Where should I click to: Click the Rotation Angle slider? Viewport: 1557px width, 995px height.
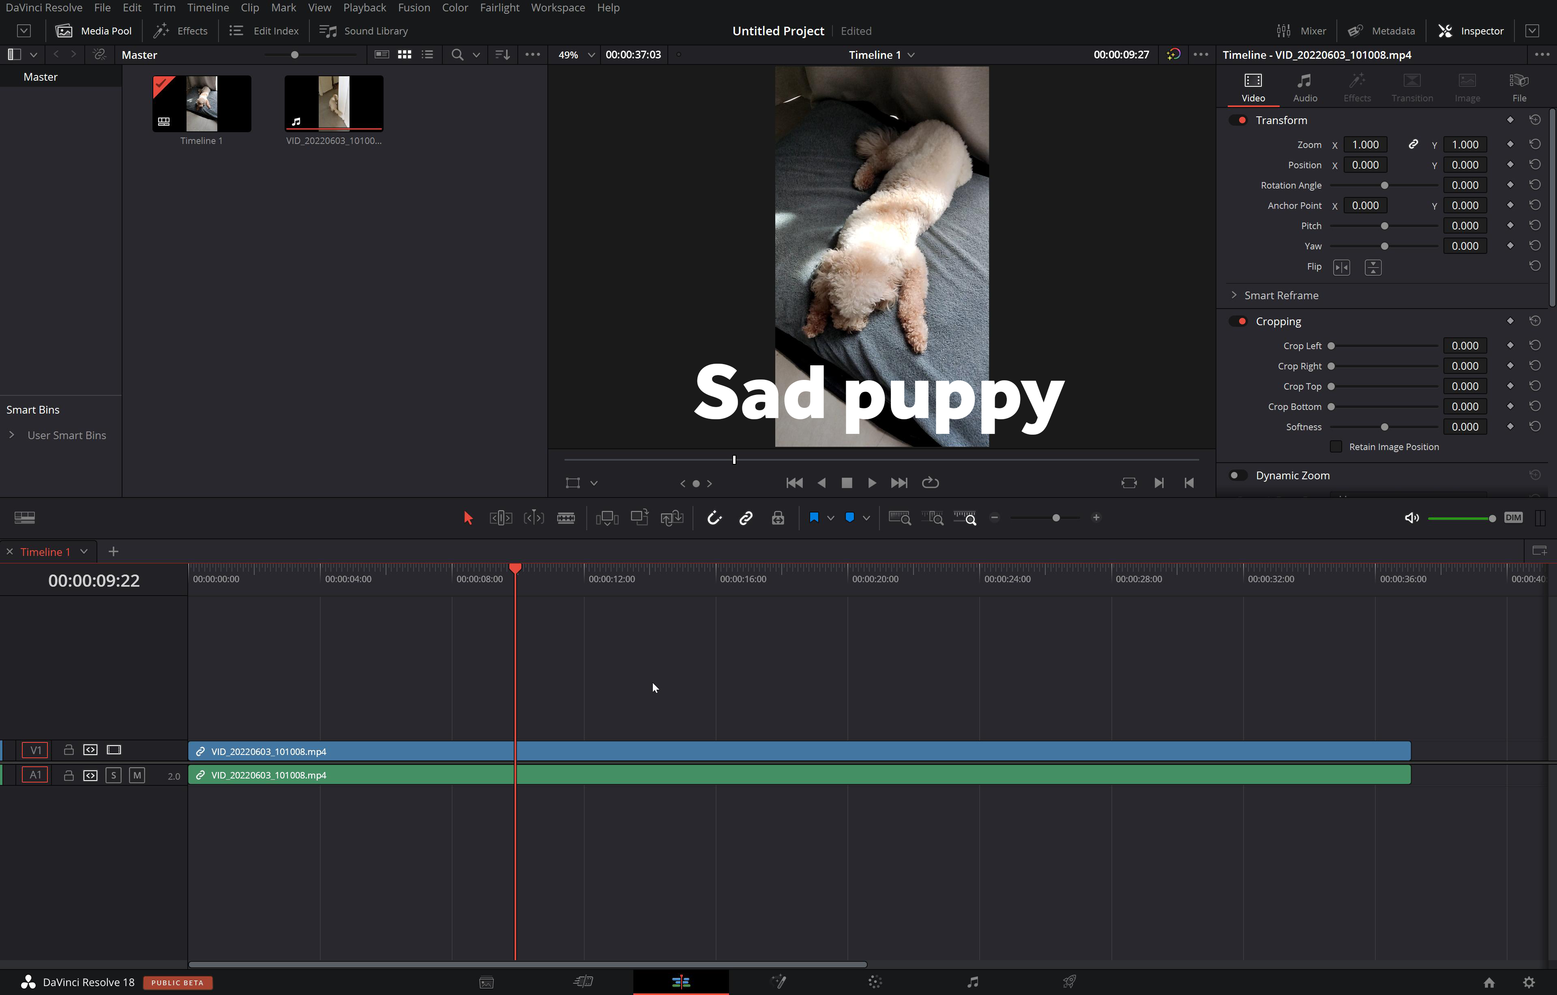[x=1384, y=185]
